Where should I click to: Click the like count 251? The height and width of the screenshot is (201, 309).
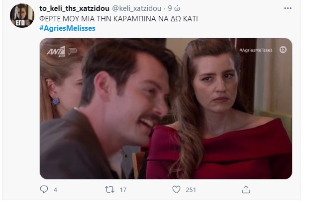[191, 190]
